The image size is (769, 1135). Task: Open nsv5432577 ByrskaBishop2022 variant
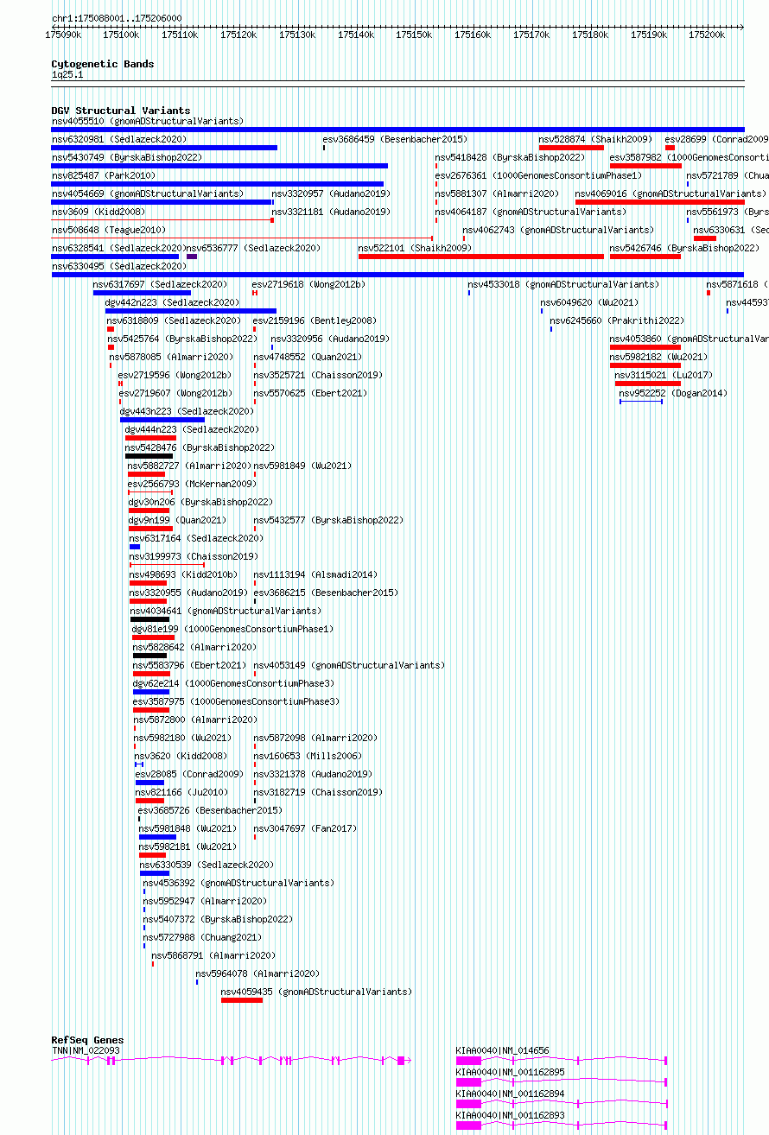(328, 520)
